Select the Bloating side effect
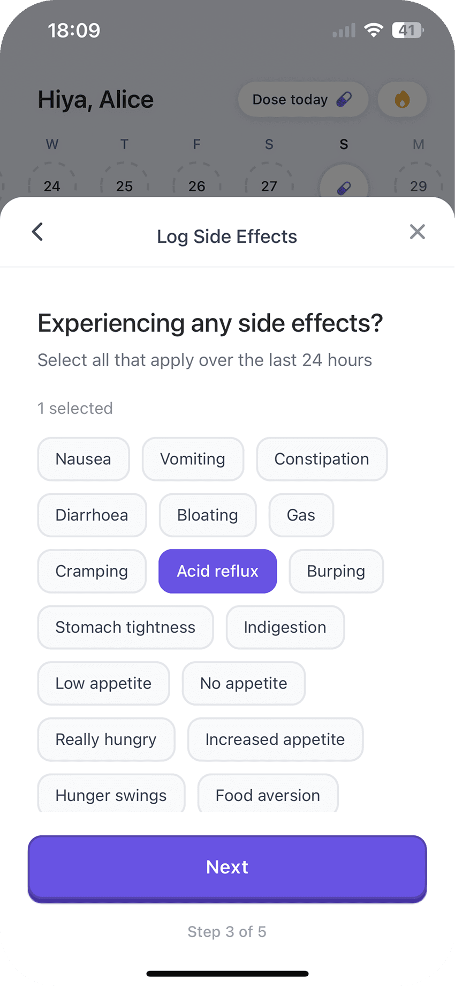 [x=207, y=515]
